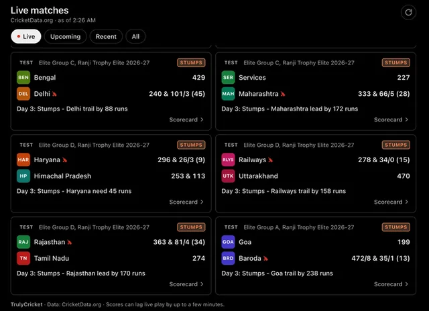
Task: Open Scorecard for Haryana vs Himachal Pradesh
Action: click(x=186, y=202)
